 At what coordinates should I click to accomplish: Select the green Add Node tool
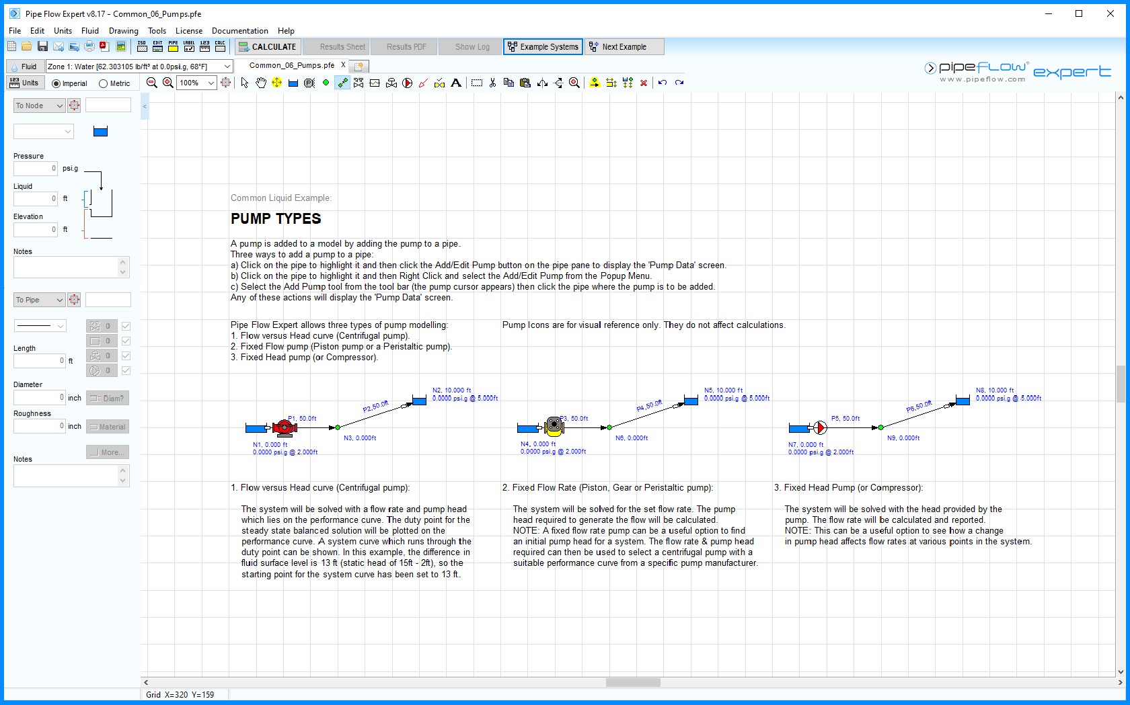tap(326, 83)
